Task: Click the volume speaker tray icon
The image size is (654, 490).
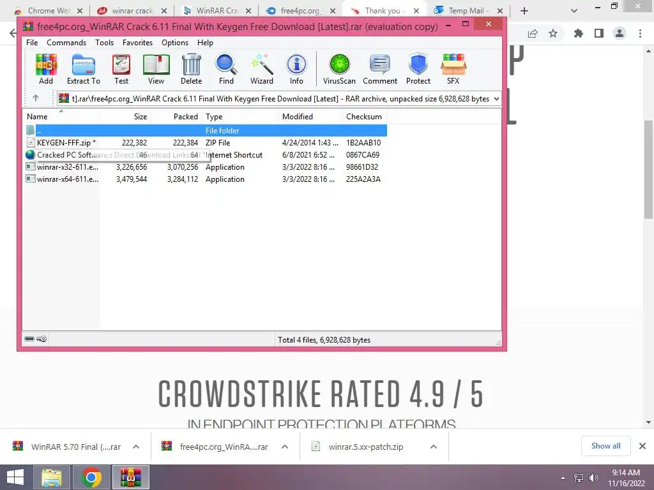Action: coord(593,478)
